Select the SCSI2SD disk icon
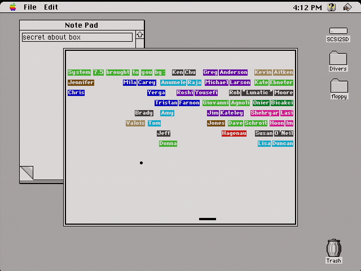The width and height of the screenshot is (361, 271). click(x=338, y=30)
